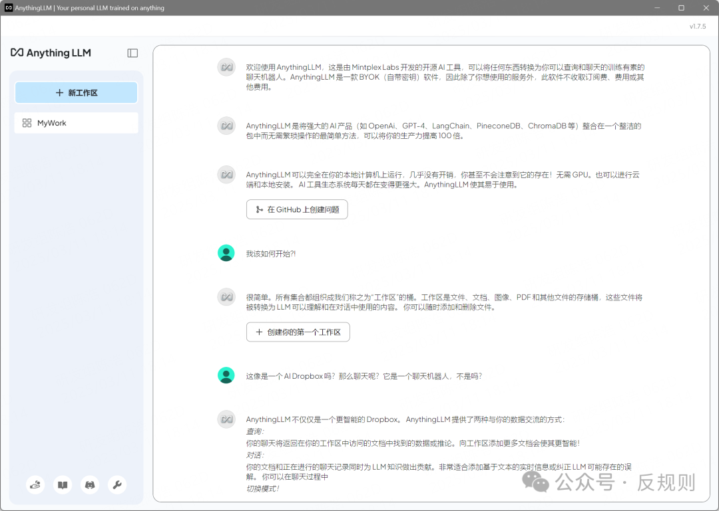The height and width of the screenshot is (511, 719).
Task: Open the Discord community icon
Action: click(x=90, y=484)
